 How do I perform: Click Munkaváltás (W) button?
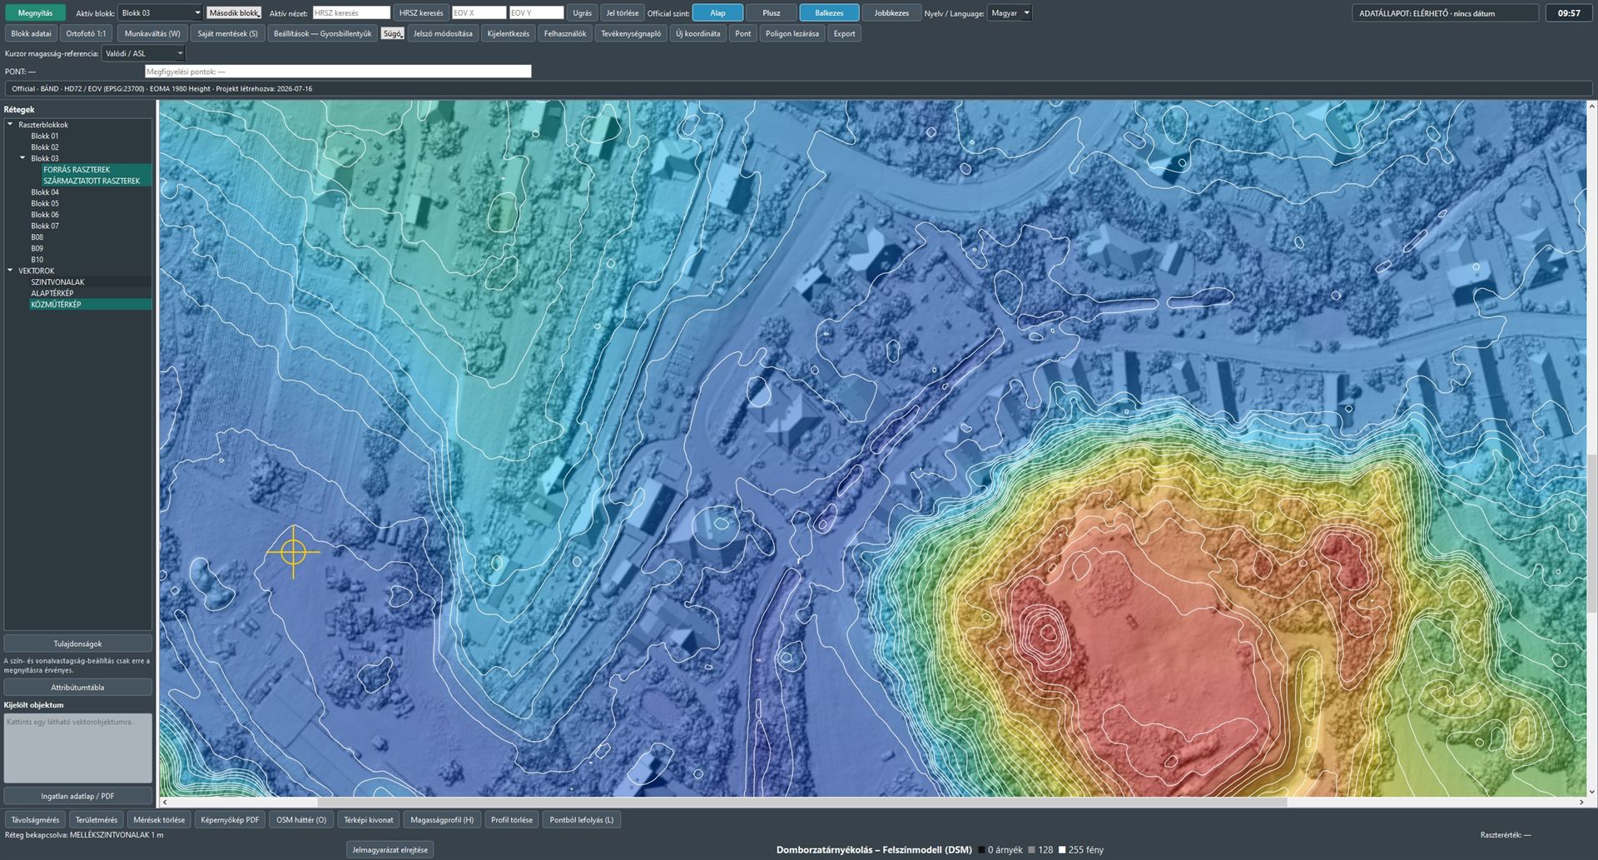[152, 34]
